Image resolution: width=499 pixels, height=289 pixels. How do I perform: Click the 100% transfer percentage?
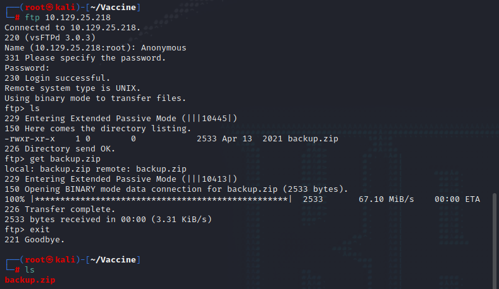point(15,199)
